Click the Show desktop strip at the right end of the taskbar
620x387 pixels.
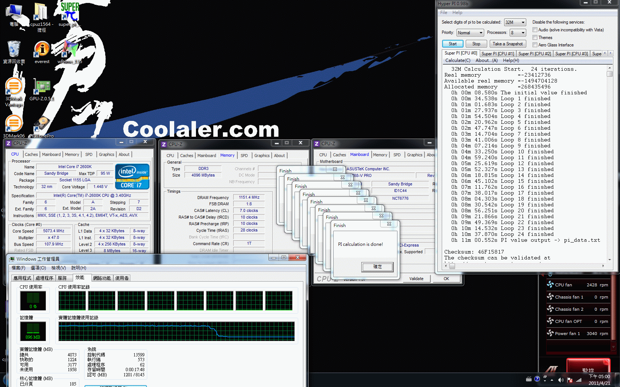click(x=618, y=379)
